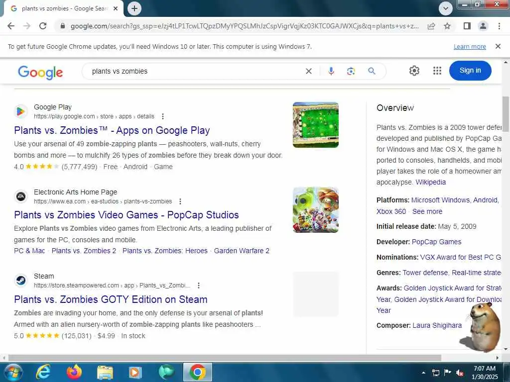Open Chrome's three-dot menu
510x382 pixels.
pos(499,26)
